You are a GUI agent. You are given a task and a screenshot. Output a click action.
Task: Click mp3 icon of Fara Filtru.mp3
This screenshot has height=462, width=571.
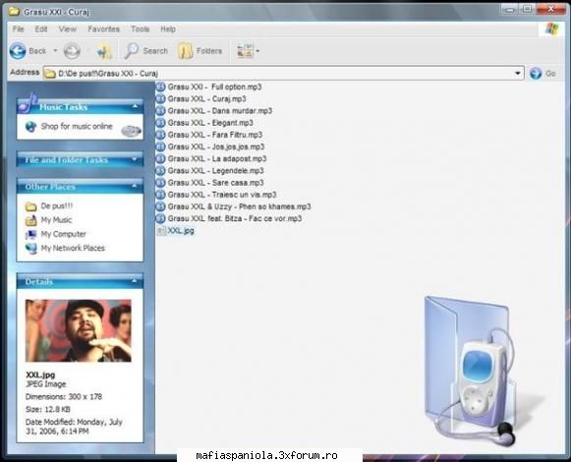tap(160, 135)
